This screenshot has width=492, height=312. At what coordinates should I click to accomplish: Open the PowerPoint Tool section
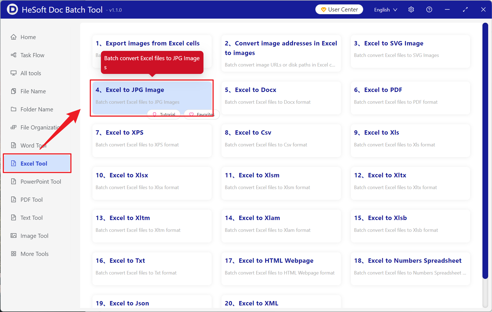(x=37, y=181)
